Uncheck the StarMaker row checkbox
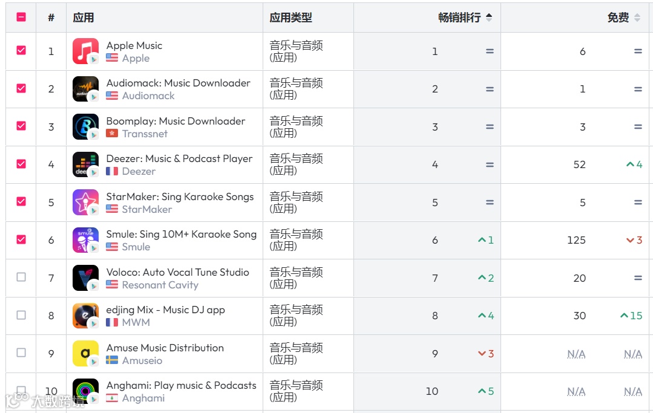653x413 pixels. click(21, 201)
